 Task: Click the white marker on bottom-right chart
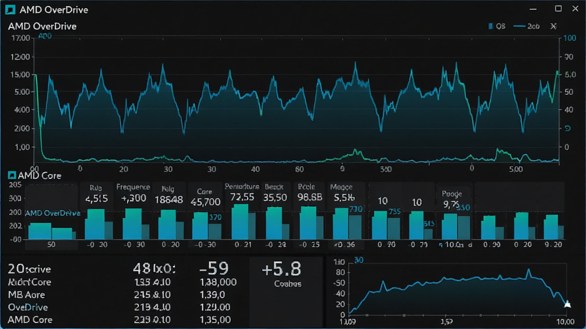tap(567, 304)
